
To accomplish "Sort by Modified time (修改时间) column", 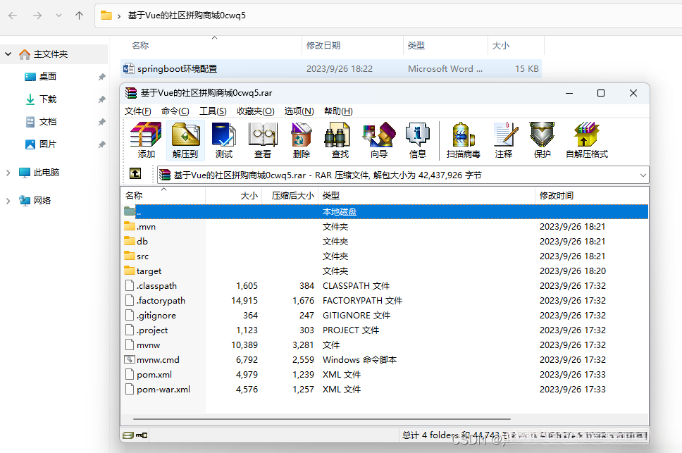I will tap(592, 196).
